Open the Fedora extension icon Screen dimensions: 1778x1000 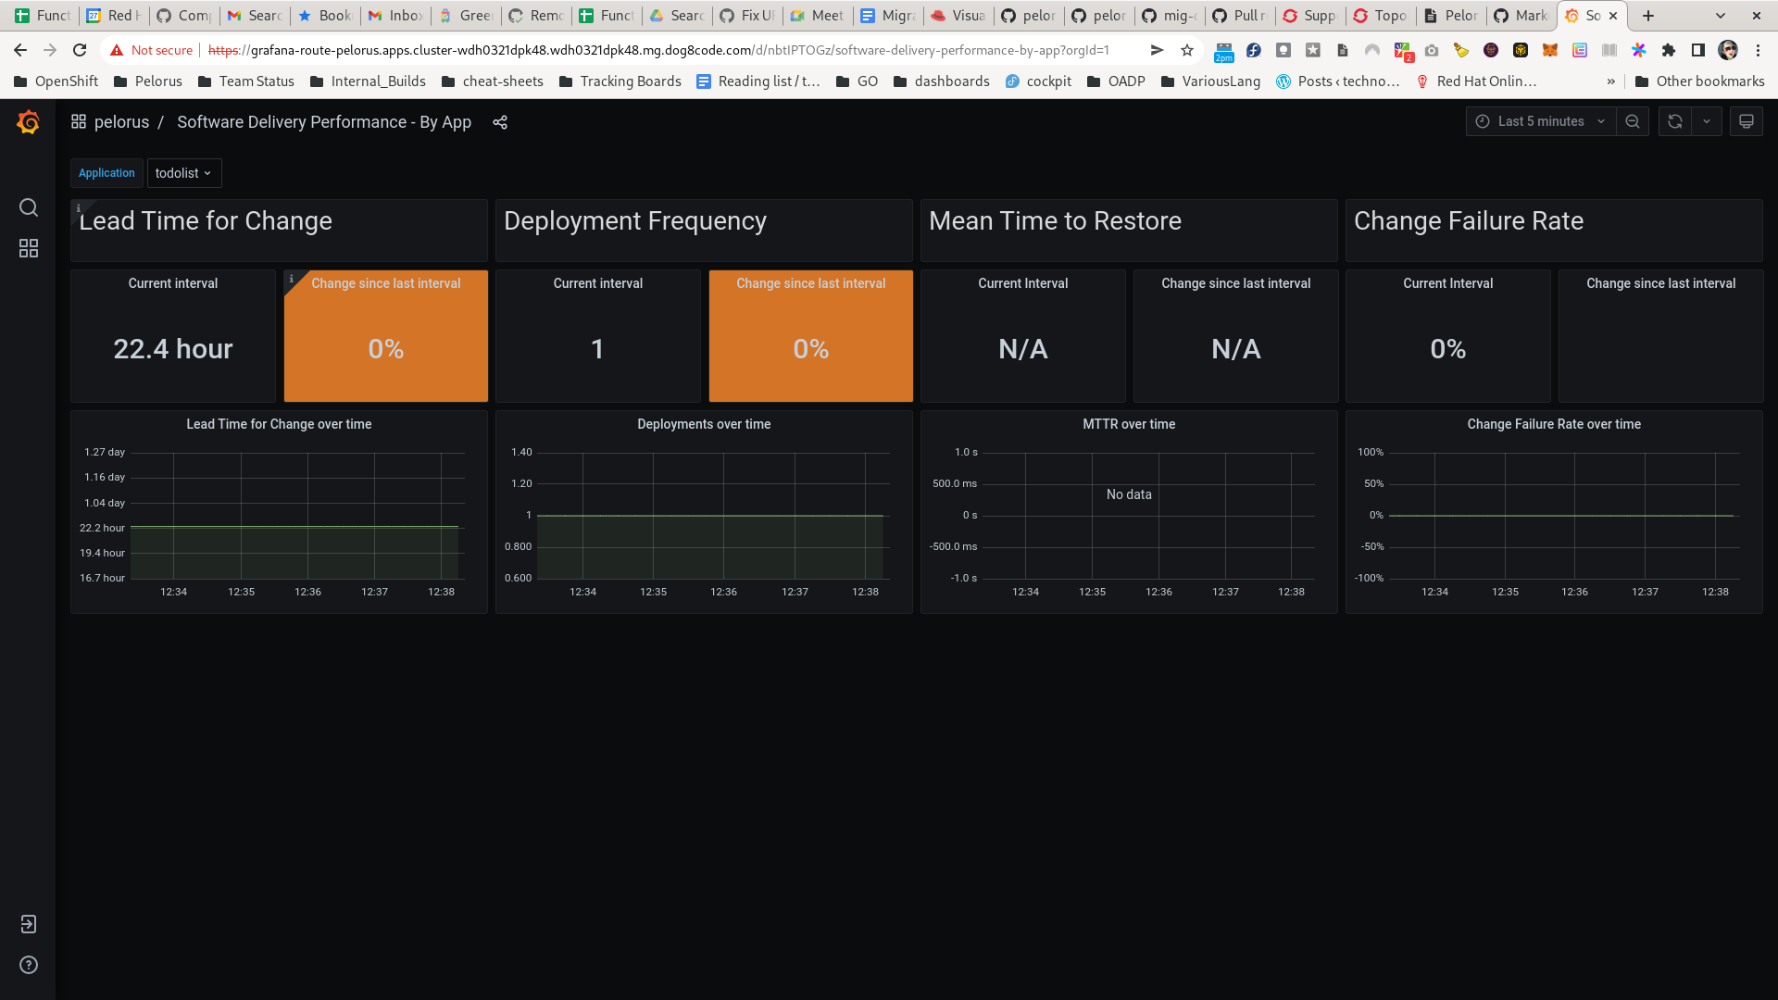point(1254,50)
